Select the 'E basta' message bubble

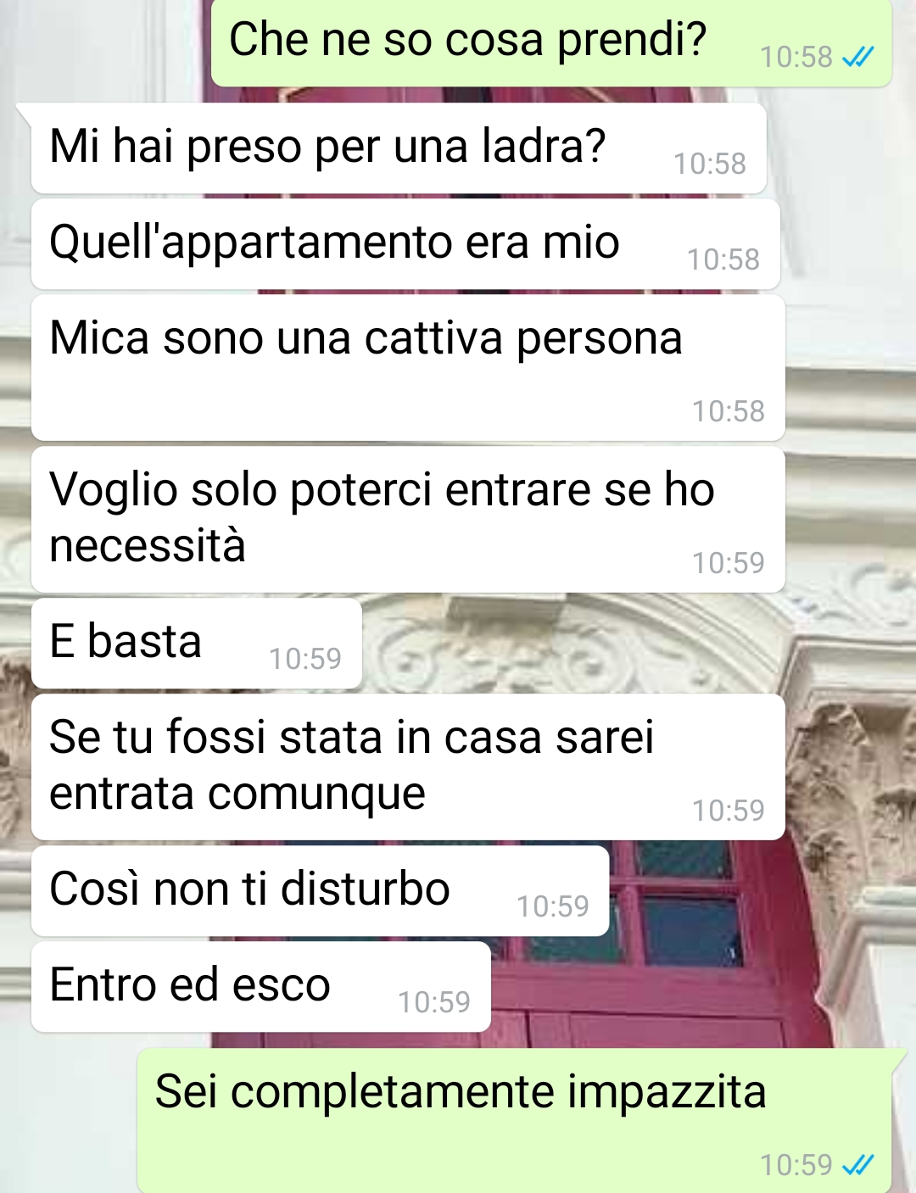pyautogui.click(x=197, y=644)
